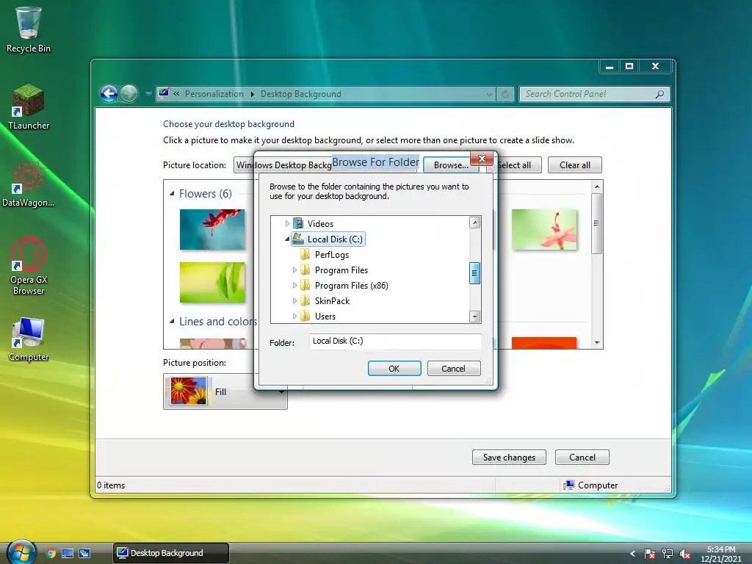752x564 pixels.
Task: Click the Folder name input field
Action: 395,341
